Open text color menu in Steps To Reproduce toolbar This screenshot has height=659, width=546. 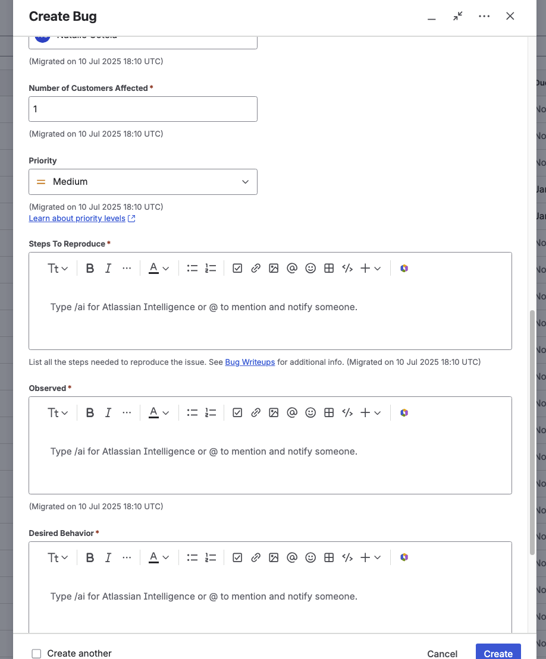point(159,268)
